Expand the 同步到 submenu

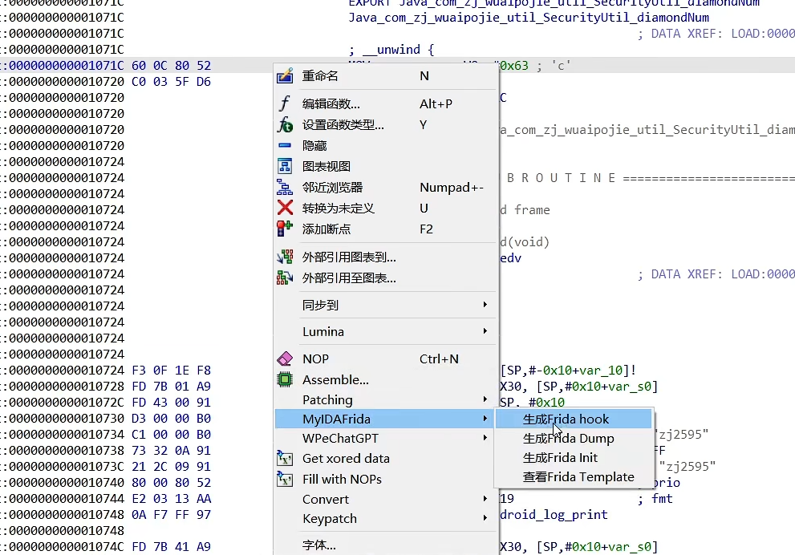385,305
